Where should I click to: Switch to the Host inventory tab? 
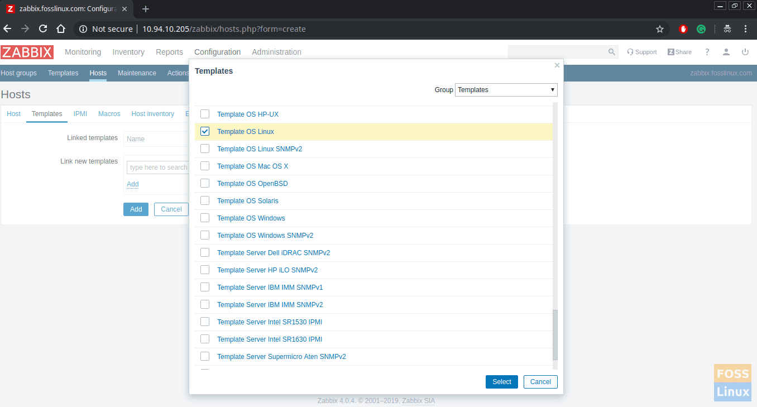pos(153,114)
